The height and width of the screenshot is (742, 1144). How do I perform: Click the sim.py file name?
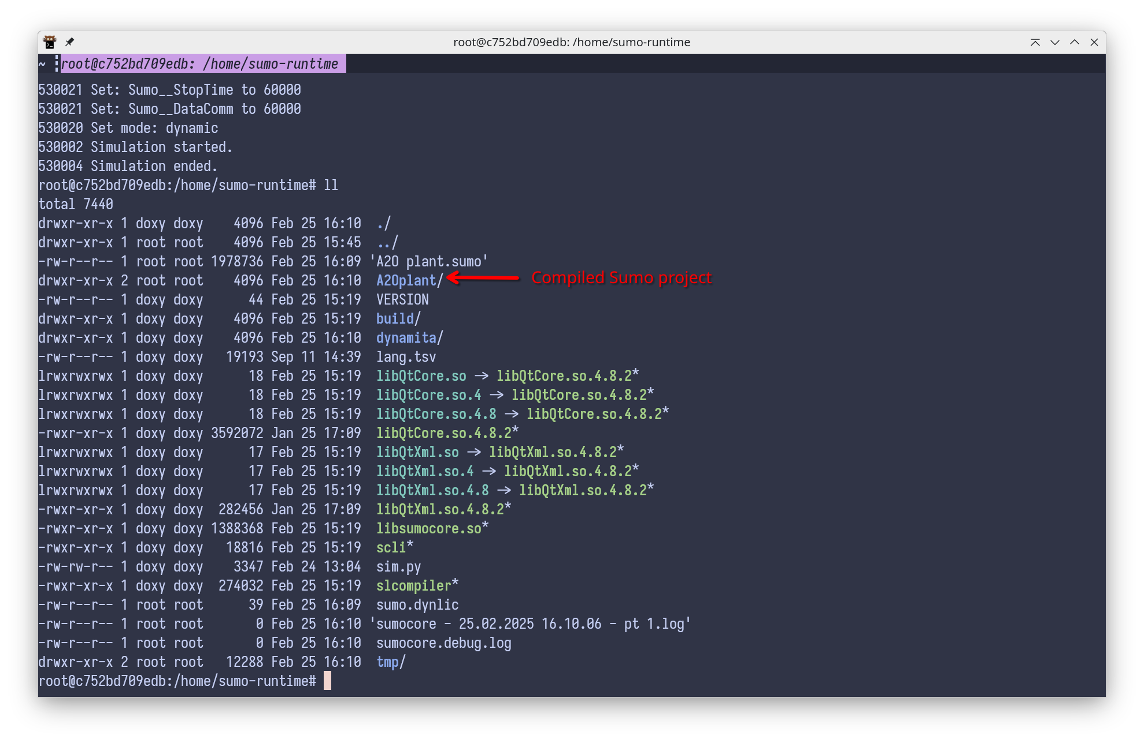[x=398, y=566]
